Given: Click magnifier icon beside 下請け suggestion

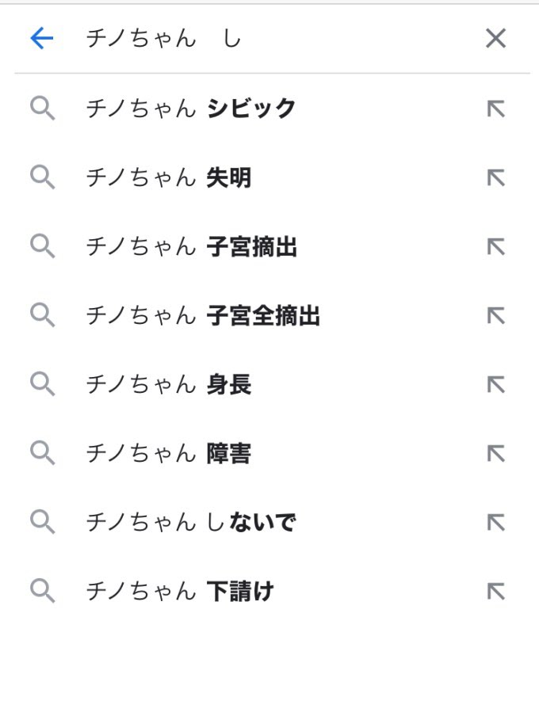Looking at the screenshot, I should pos(43,591).
